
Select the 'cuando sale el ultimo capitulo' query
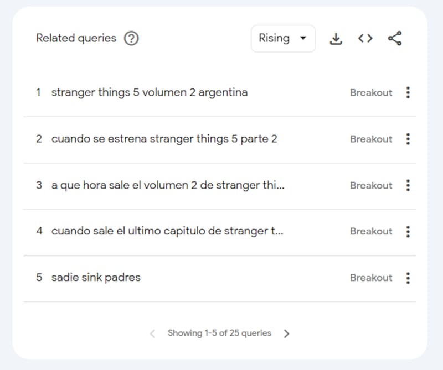pyautogui.click(x=167, y=232)
